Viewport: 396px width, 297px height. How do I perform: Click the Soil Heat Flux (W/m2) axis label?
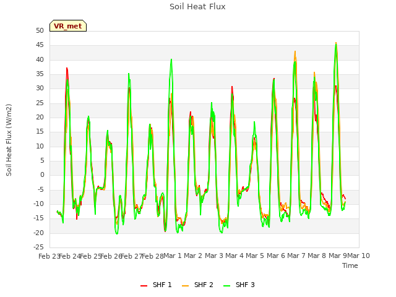point(9,140)
